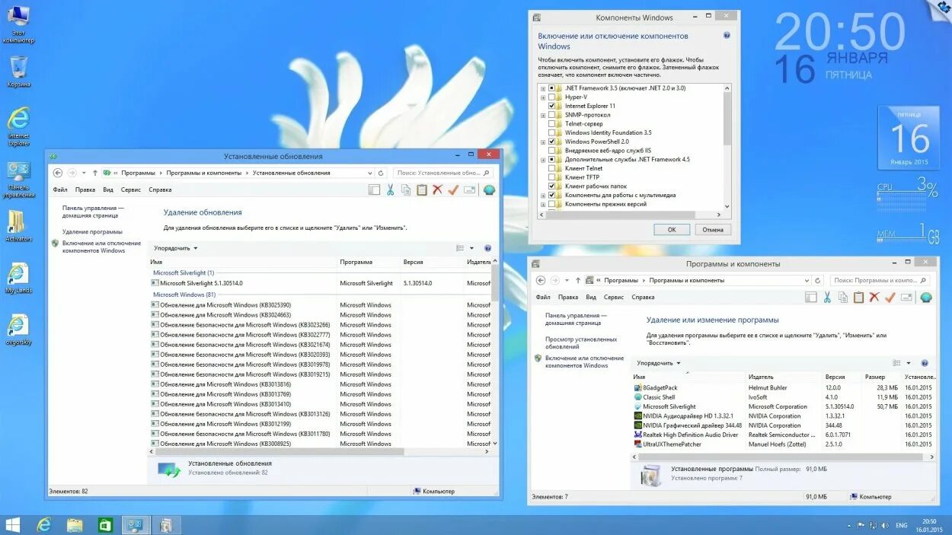This screenshot has width=952, height=535.
Task: Enable the Клиент Telnet checkbox
Action: pos(552,168)
